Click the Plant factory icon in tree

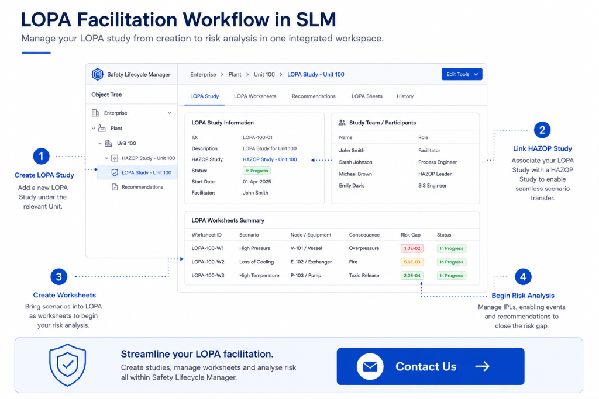(x=102, y=128)
